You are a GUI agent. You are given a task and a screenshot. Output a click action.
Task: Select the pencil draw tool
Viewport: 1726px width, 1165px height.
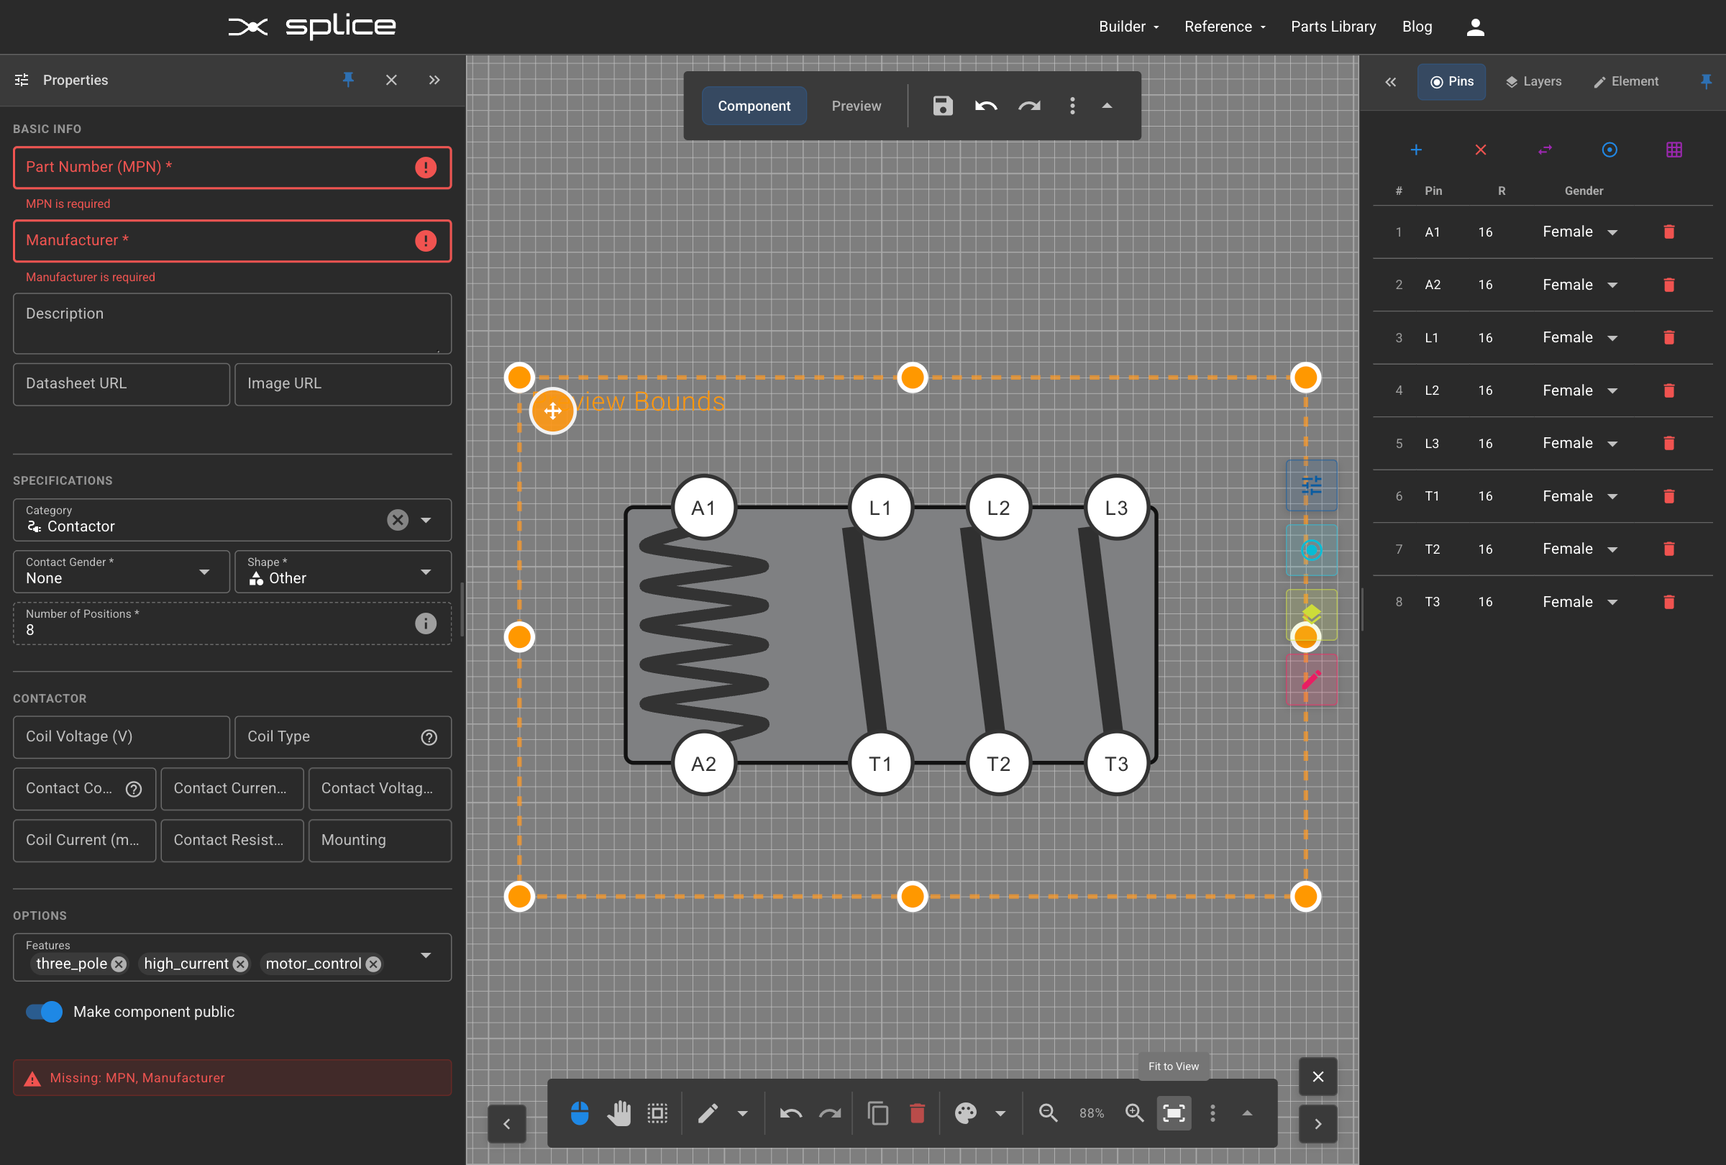click(x=707, y=1113)
